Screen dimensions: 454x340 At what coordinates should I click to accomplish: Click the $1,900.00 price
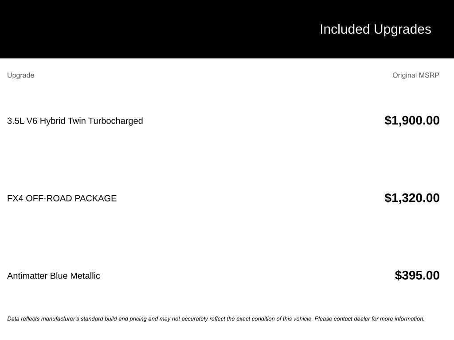pos(412,120)
